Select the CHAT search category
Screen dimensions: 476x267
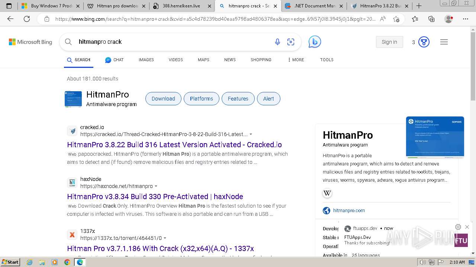click(114, 60)
